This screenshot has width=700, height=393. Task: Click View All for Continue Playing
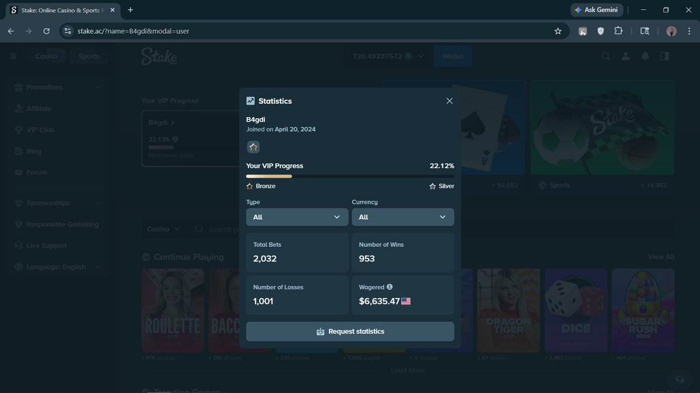tap(661, 257)
